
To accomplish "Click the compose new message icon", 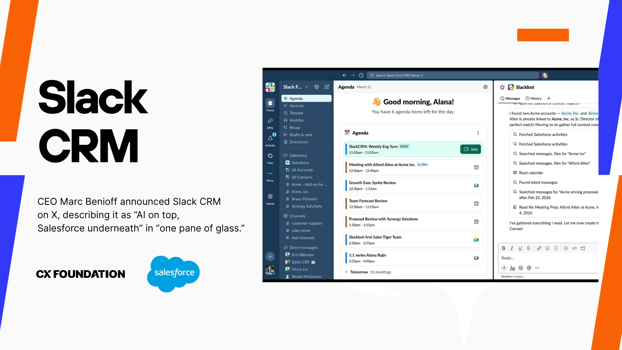I will [327, 87].
